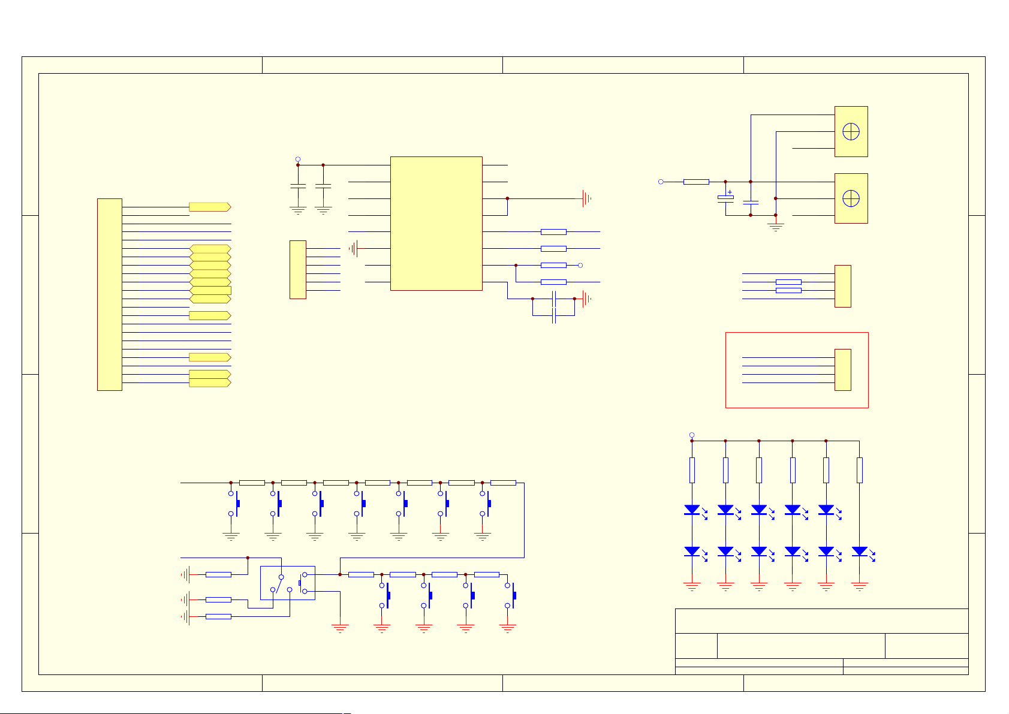Select the resistor in the first LED column
The height and width of the screenshot is (714, 1009).
tap(692, 470)
